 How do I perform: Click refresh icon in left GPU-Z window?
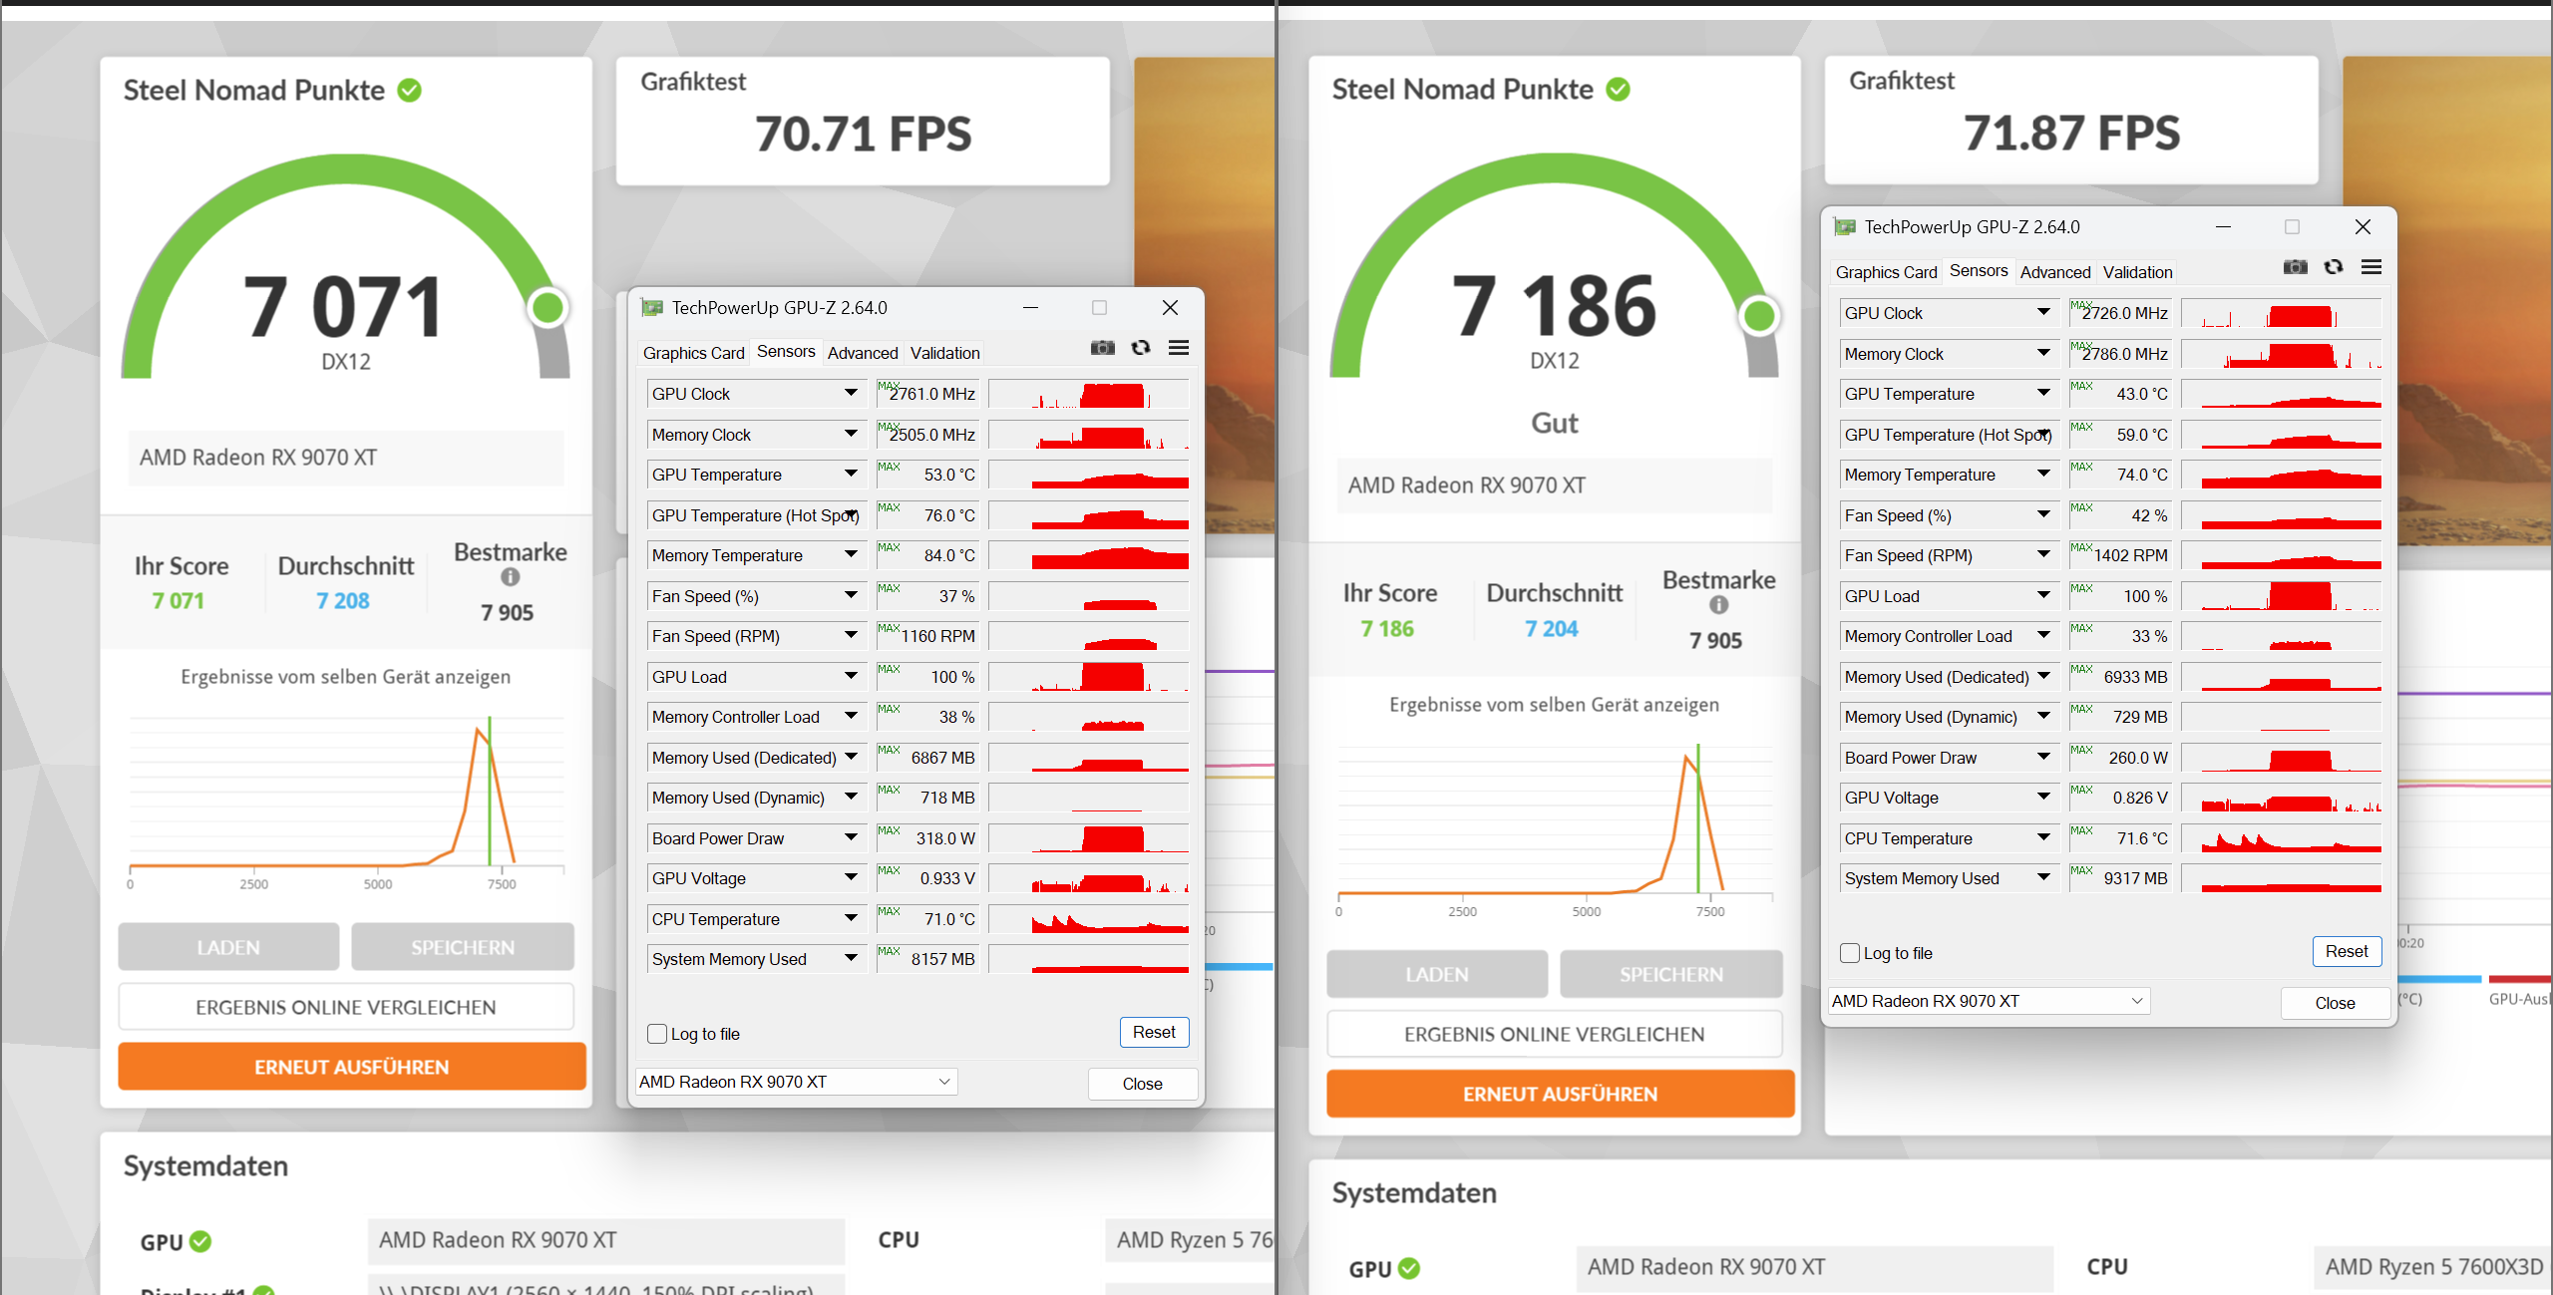(x=1141, y=348)
